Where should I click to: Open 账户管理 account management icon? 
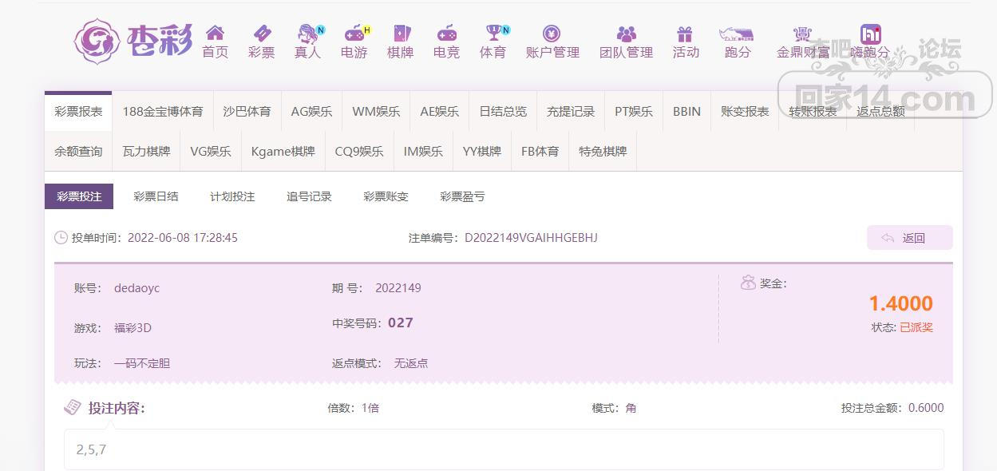pyautogui.click(x=552, y=34)
